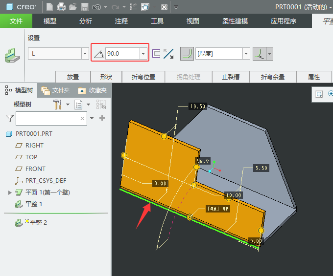Open the 折弯余量 panel tab
The image size is (333, 276).
coord(273,77)
